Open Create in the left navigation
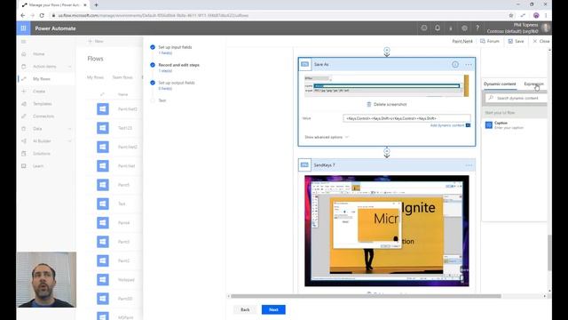Image resolution: width=568 pixels, height=320 pixels. coord(39,92)
